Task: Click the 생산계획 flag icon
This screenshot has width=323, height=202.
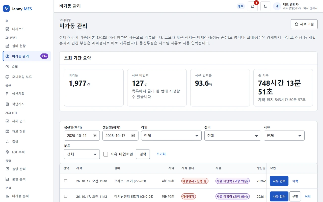Action: pyautogui.click(x=7, y=94)
